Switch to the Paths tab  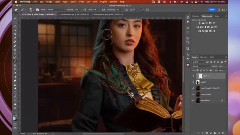[212, 57]
